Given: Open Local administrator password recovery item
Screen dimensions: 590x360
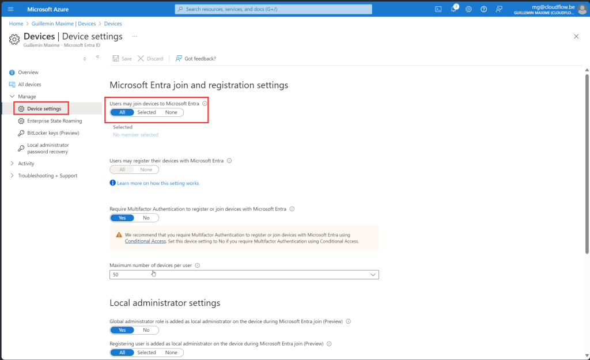Looking at the screenshot, I should (x=48, y=148).
